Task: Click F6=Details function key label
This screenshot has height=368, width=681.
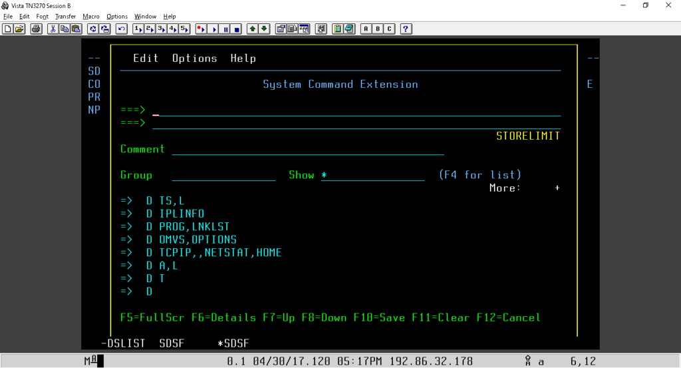Action: [x=223, y=318]
